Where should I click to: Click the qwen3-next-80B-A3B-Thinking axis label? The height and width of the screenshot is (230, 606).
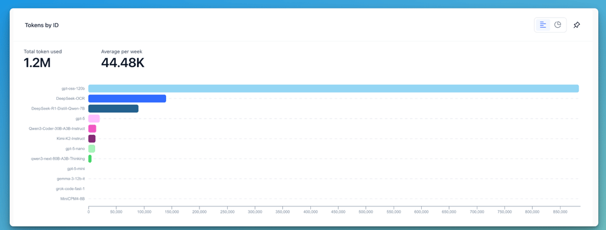[58, 159]
